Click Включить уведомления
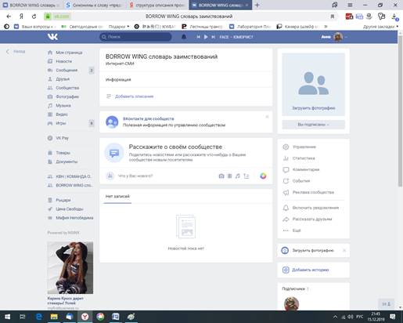Screen dimensions: 403x323 [315, 208]
